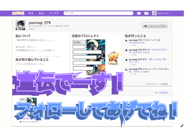
Task: Click the unfollow (フォローをやめる) button
Action: [155, 25]
